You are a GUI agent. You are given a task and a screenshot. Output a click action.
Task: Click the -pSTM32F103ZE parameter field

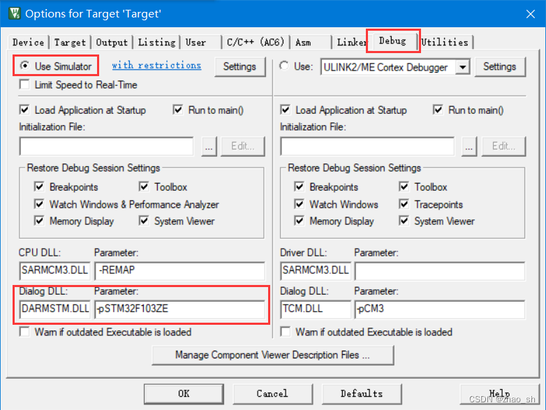pyautogui.click(x=179, y=309)
